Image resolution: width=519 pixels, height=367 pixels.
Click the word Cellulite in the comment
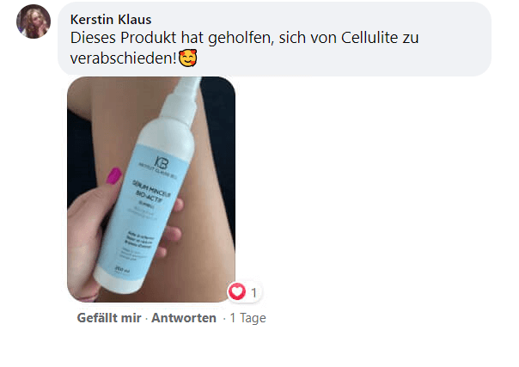point(369,38)
